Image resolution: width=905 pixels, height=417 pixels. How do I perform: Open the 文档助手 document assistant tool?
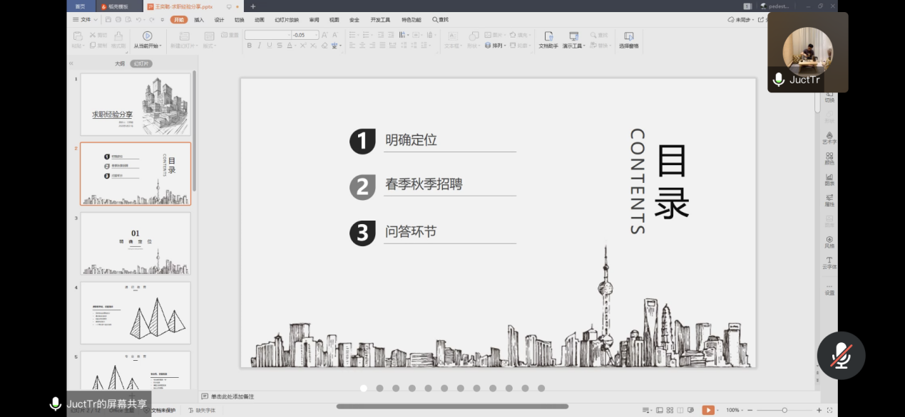[548, 39]
